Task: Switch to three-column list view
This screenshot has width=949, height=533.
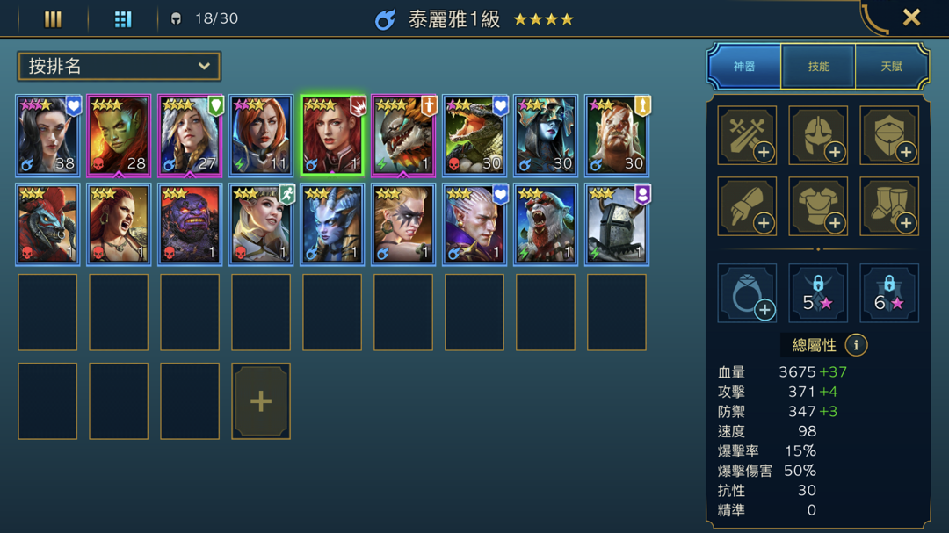Action: click(53, 19)
